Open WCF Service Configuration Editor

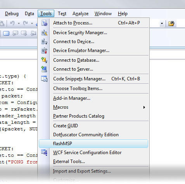(x=93, y=153)
